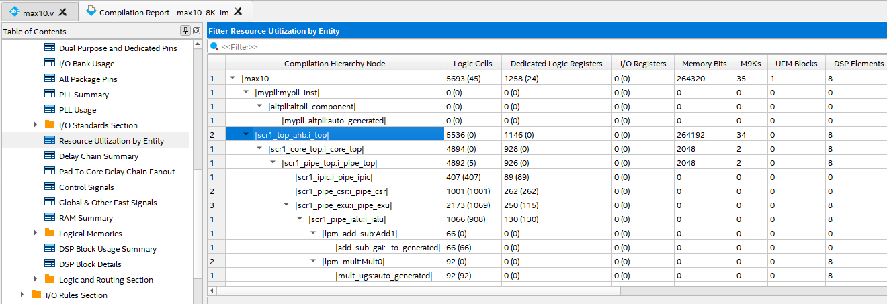Switch to the Compilation Report tab
The image size is (887, 304).
[x=165, y=12]
